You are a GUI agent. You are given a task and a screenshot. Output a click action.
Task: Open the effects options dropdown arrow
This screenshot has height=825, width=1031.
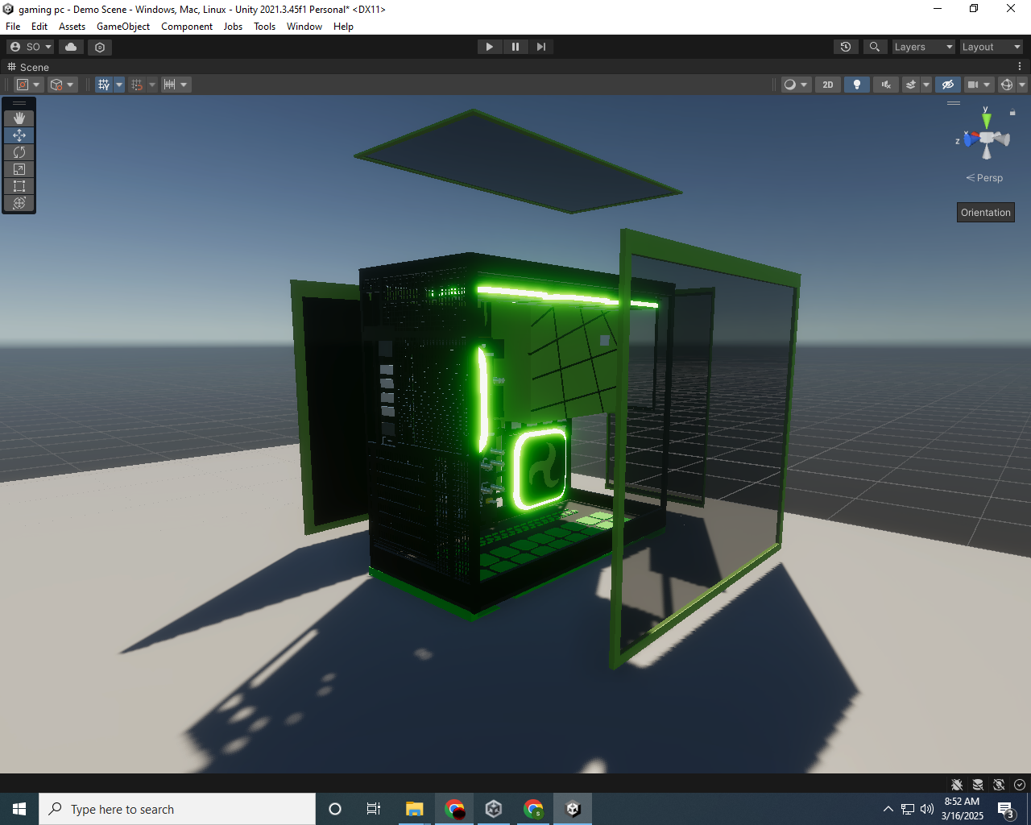[926, 85]
